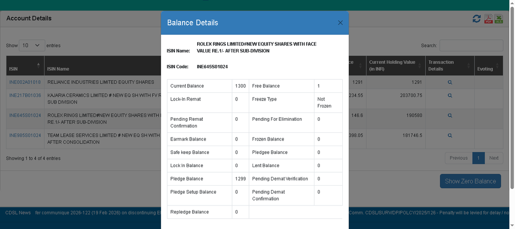Open ISIN link INE217B01036
The height and width of the screenshot is (229, 515).
click(x=25, y=95)
